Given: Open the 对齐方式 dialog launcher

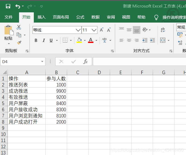Looking at the screenshot, I should click(x=171, y=51).
